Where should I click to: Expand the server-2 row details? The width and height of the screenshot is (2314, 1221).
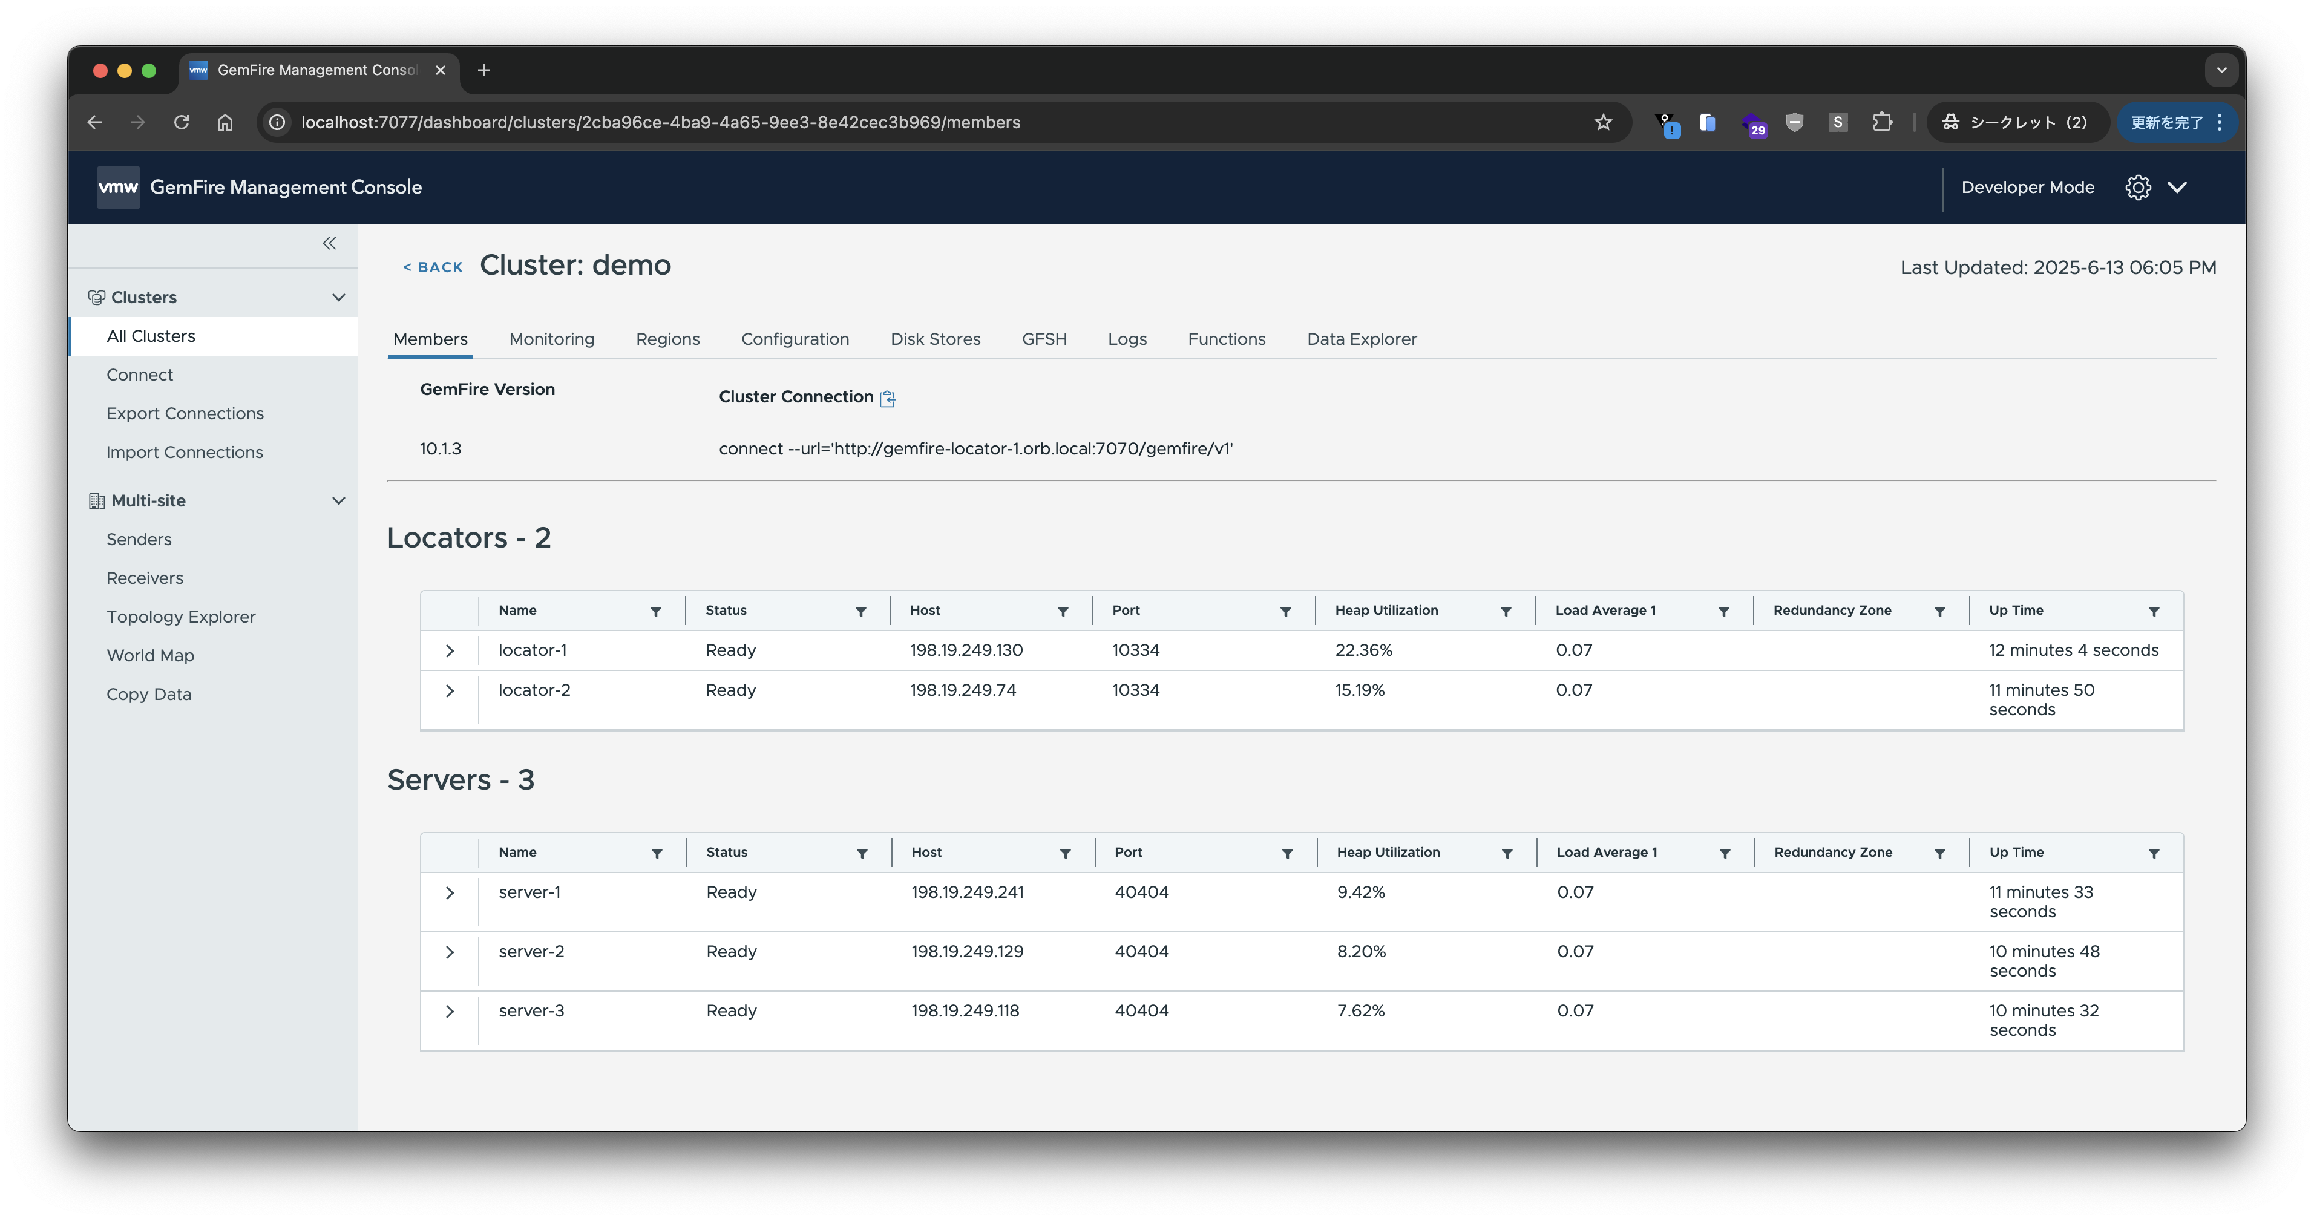(x=450, y=952)
